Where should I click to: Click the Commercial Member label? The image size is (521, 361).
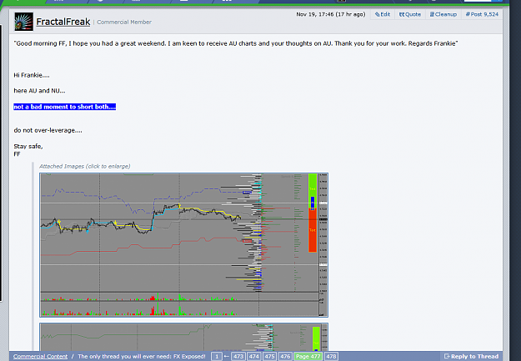click(x=124, y=23)
